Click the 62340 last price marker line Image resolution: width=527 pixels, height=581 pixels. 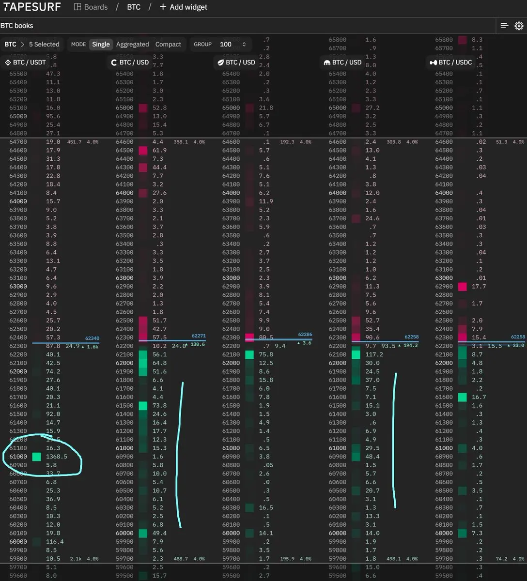coord(66,343)
